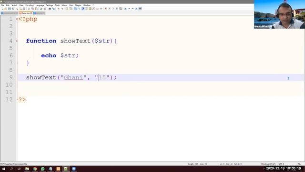305x172 pixels.
Task: Click the Print toolbar icon
Action: pyautogui.click(x=24, y=9)
